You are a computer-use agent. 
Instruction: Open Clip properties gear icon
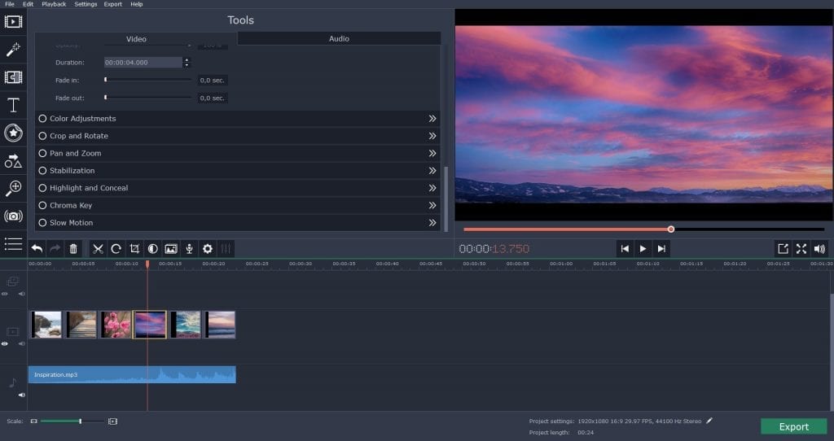click(x=208, y=249)
